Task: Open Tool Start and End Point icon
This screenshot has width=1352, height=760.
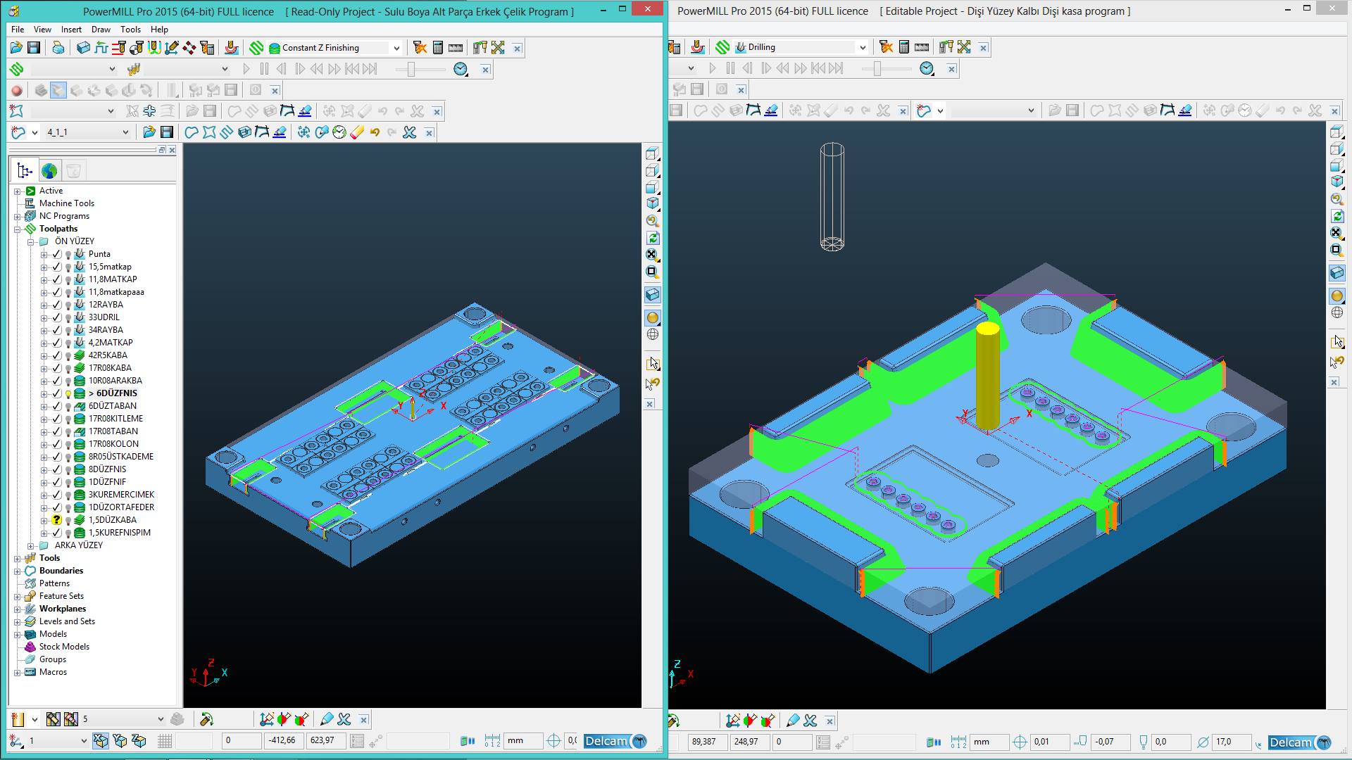Action: pyautogui.click(x=137, y=48)
